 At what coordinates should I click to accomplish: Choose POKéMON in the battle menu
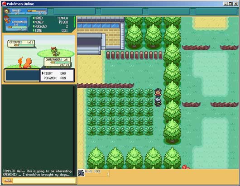(x=50, y=78)
